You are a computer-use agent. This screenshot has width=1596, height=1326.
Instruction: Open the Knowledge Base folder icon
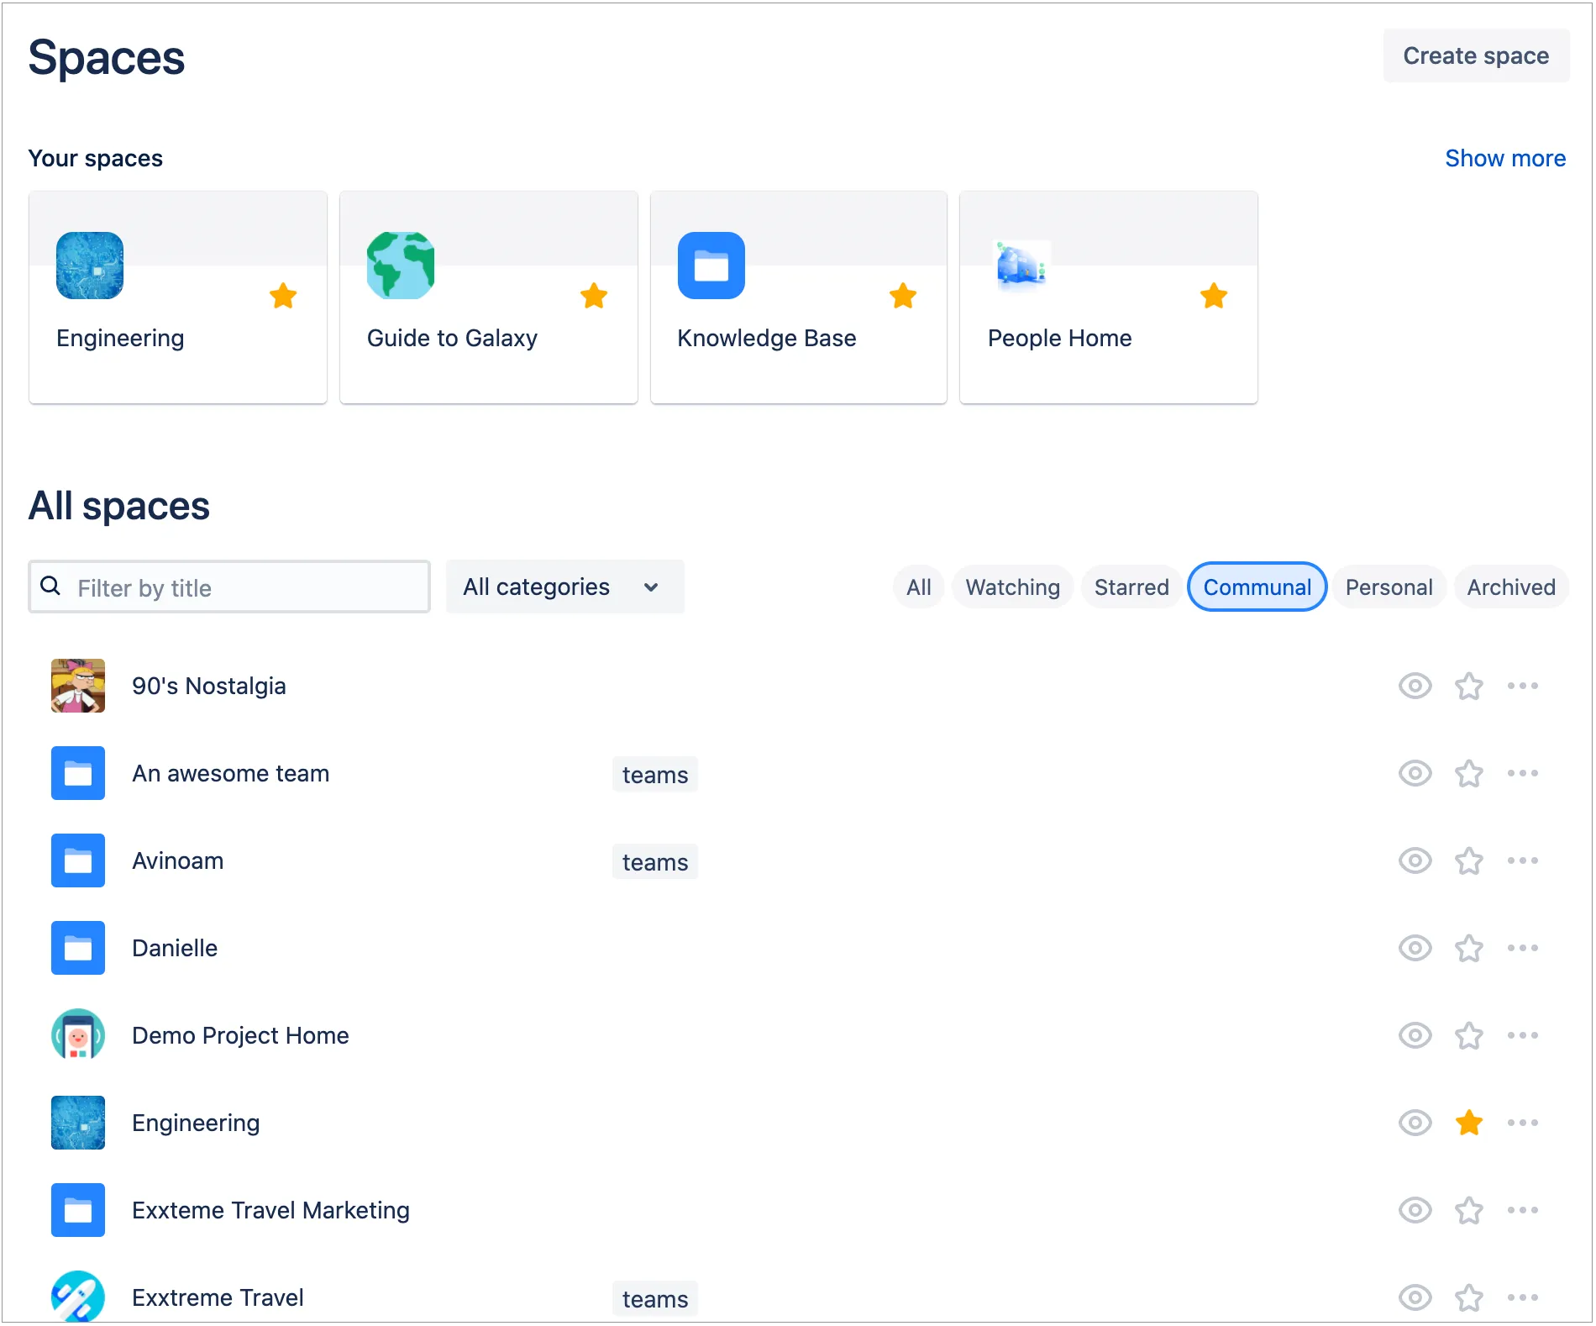[x=711, y=266]
